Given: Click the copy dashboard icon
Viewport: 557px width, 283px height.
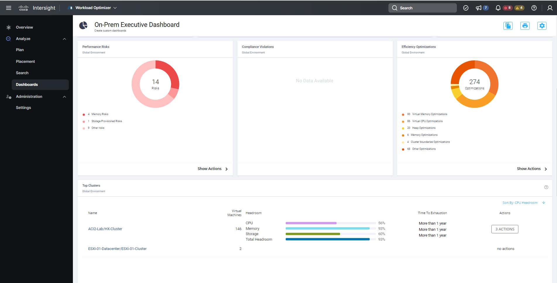Looking at the screenshot, I should coord(508,26).
